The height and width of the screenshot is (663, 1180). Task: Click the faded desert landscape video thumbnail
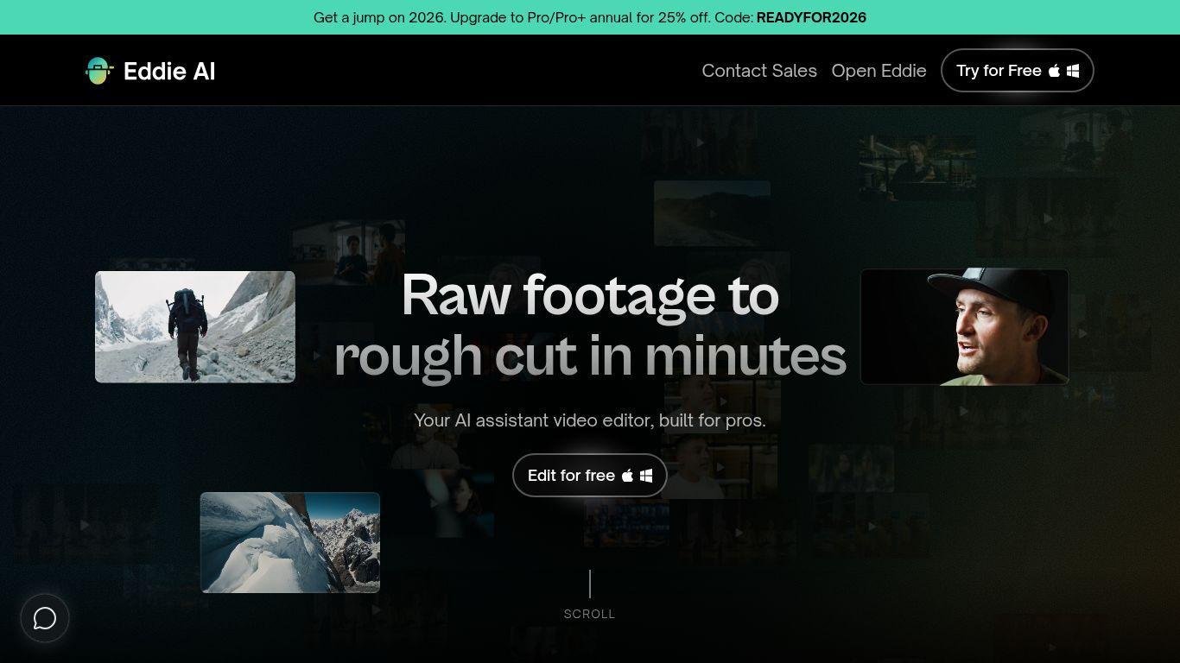(712, 213)
